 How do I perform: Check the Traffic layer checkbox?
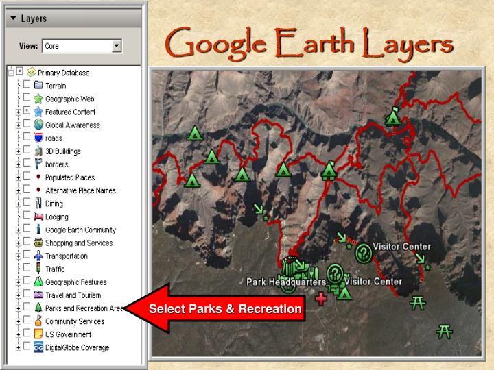click(27, 267)
